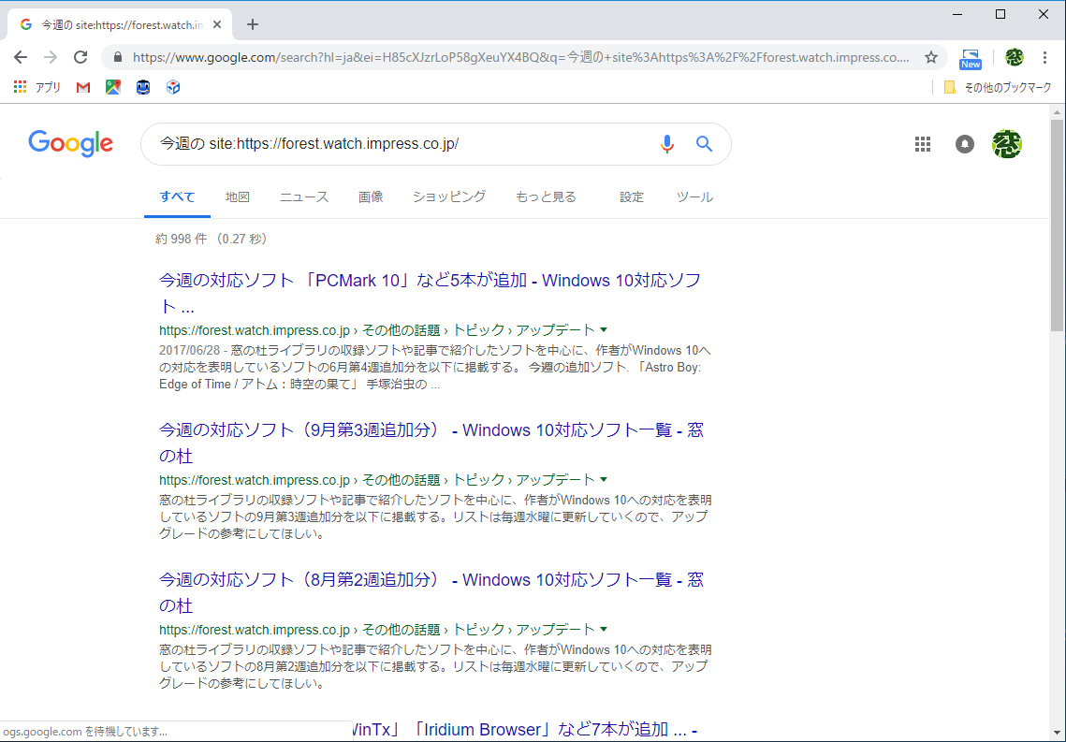
Task: Click the page reload icon
Action: coord(80,57)
